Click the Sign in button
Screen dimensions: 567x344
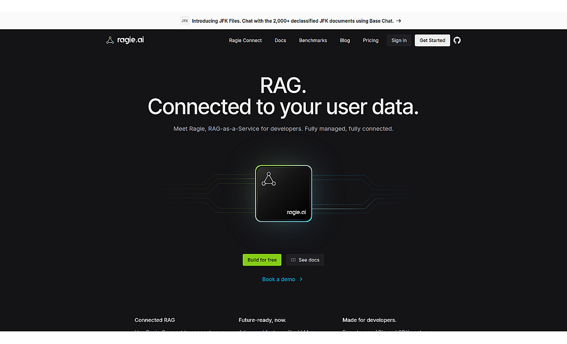pos(399,40)
